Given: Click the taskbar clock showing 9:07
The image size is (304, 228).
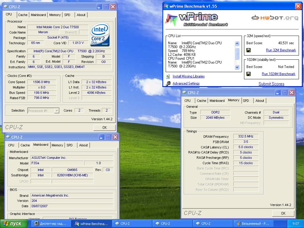Looking at the screenshot, I should [296, 224].
